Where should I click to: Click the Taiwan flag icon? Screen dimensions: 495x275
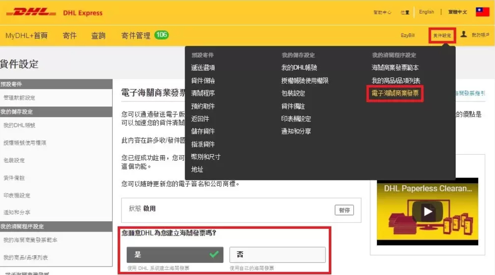pos(483,12)
